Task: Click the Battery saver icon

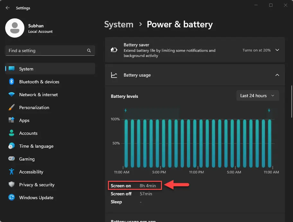Action: coord(114,50)
